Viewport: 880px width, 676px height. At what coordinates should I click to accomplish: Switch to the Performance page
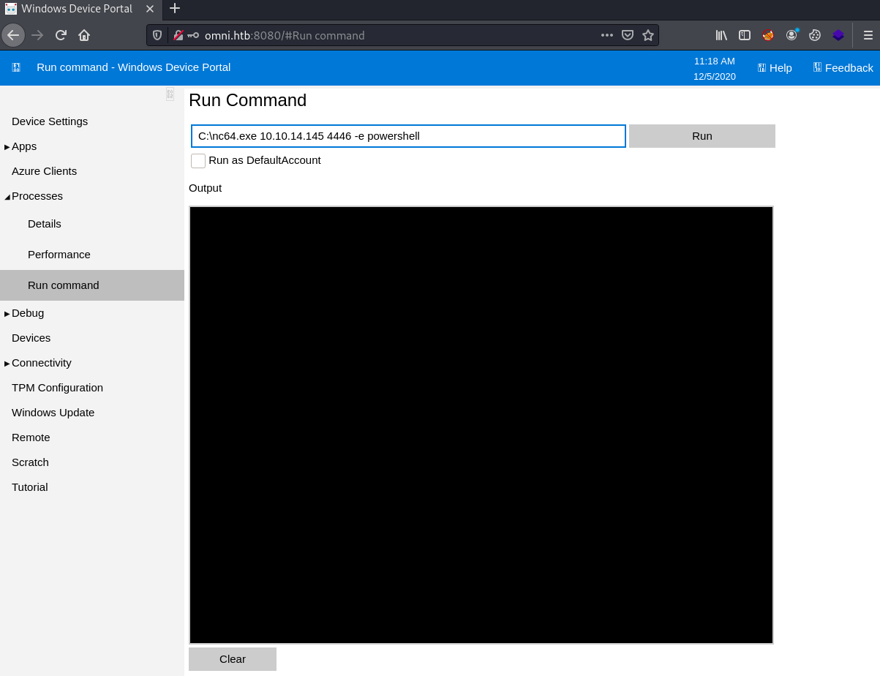(x=59, y=255)
